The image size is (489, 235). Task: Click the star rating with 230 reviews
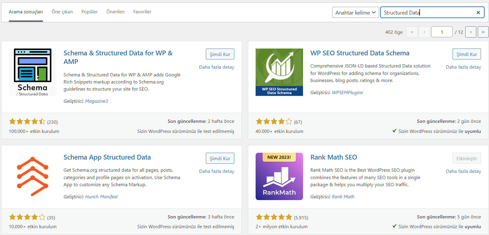click(x=27, y=121)
